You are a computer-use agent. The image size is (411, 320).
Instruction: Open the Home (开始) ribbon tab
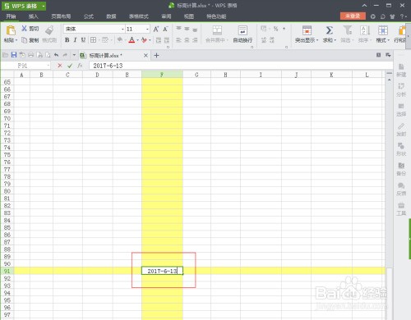click(x=11, y=16)
